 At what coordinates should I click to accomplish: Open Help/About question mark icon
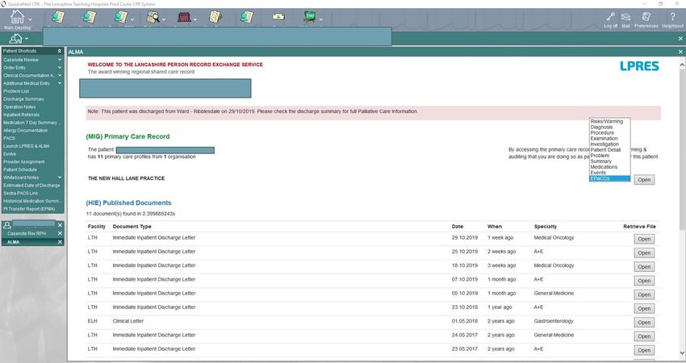(672, 17)
